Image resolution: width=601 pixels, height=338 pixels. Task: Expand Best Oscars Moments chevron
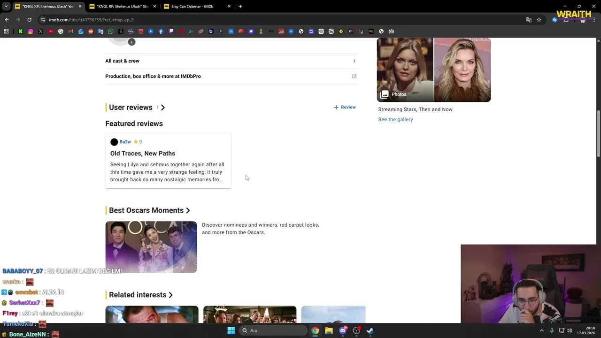point(188,210)
